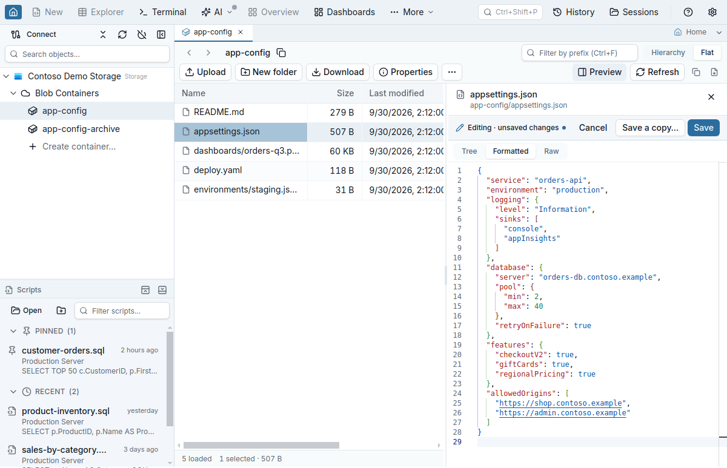Switch listing to Hierarchy view
This screenshot has height=468, width=727.
coord(668,53)
